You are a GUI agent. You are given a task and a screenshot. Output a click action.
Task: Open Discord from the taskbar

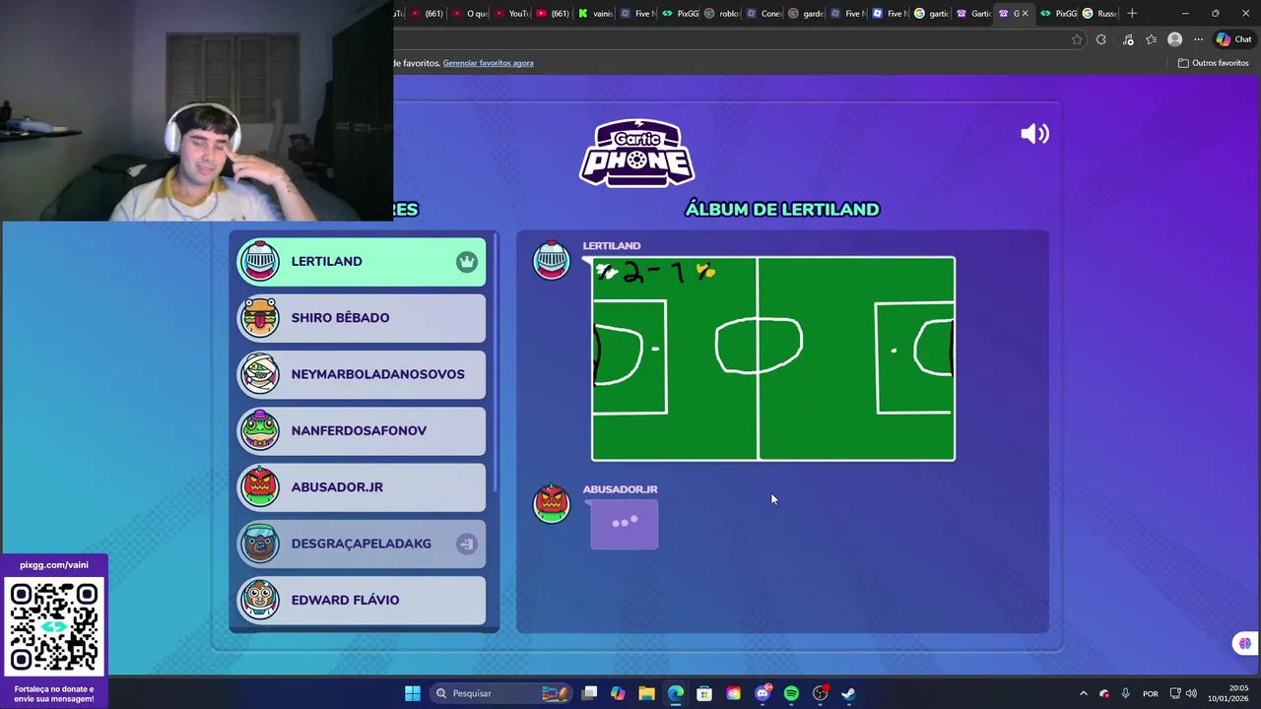pos(763,693)
